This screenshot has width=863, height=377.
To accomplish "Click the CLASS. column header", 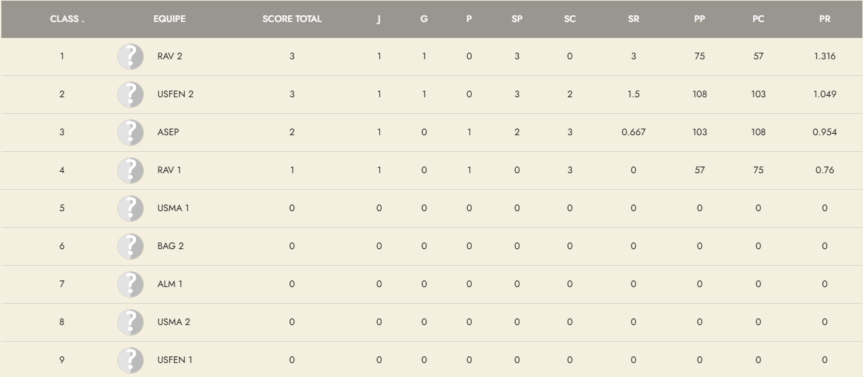I will pos(67,19).
